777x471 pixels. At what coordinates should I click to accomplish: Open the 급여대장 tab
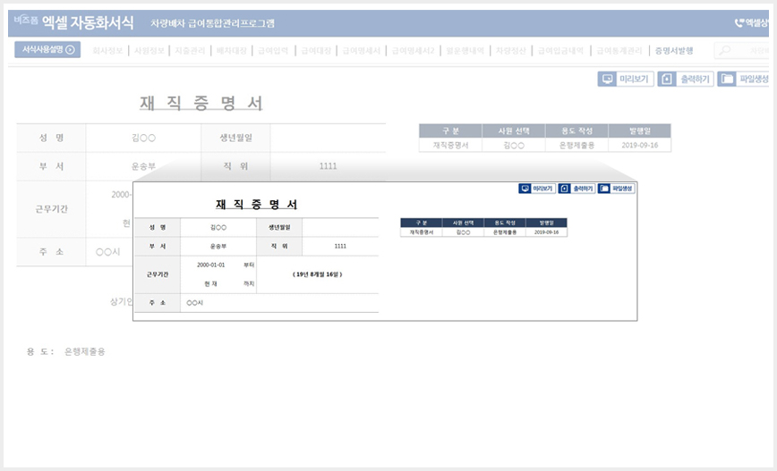tap(316, 50)
